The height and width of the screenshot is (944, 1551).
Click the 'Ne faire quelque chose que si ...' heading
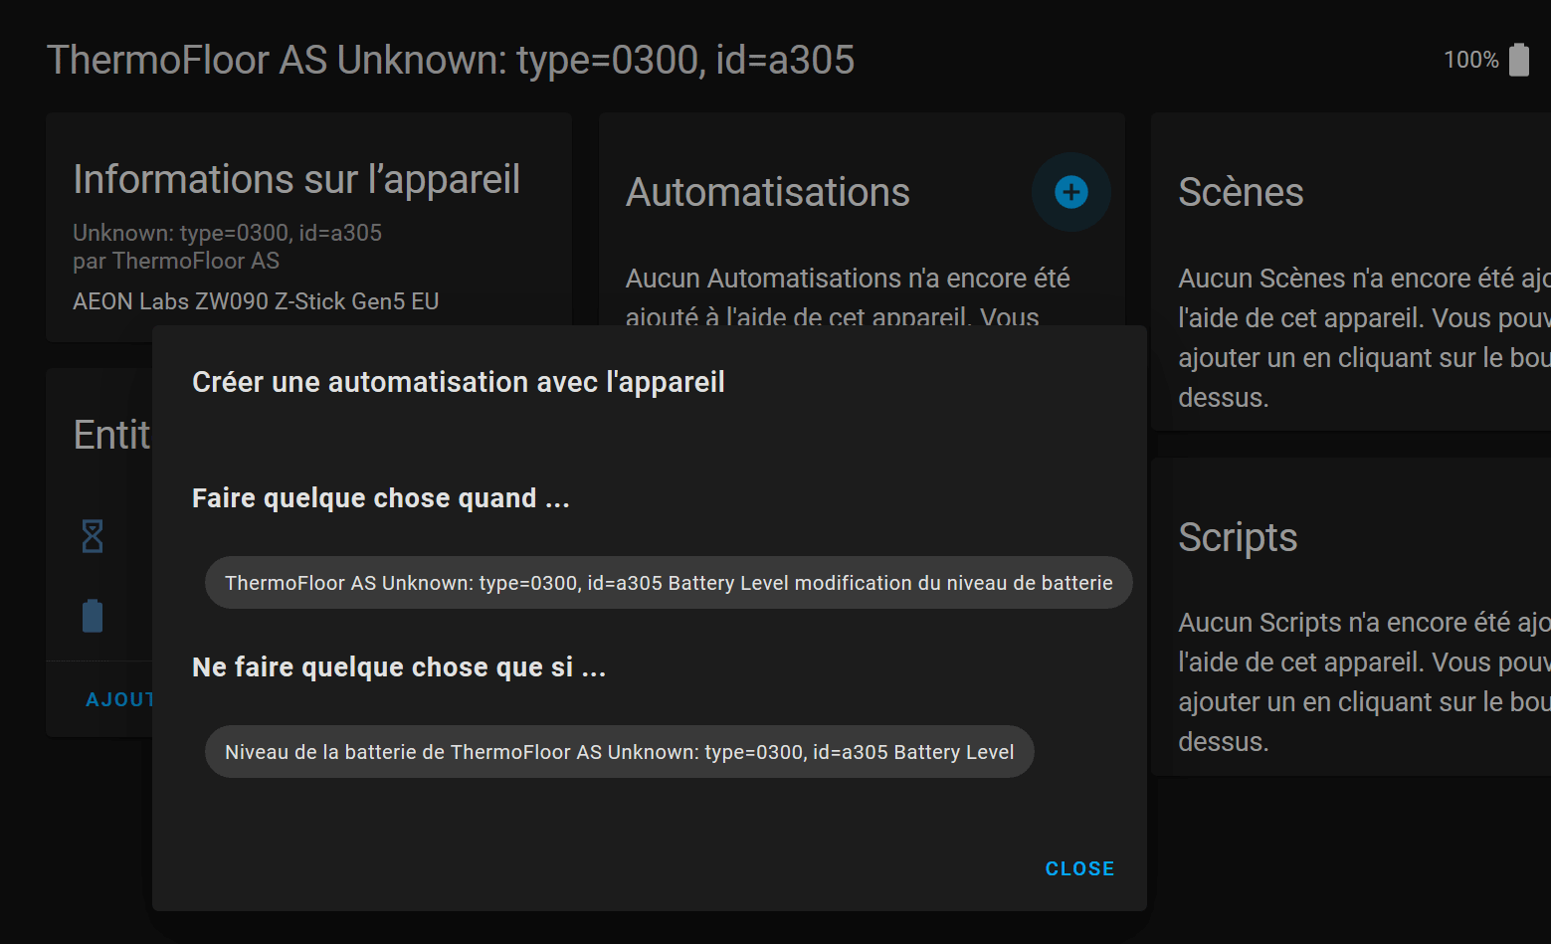pos(398,667)
